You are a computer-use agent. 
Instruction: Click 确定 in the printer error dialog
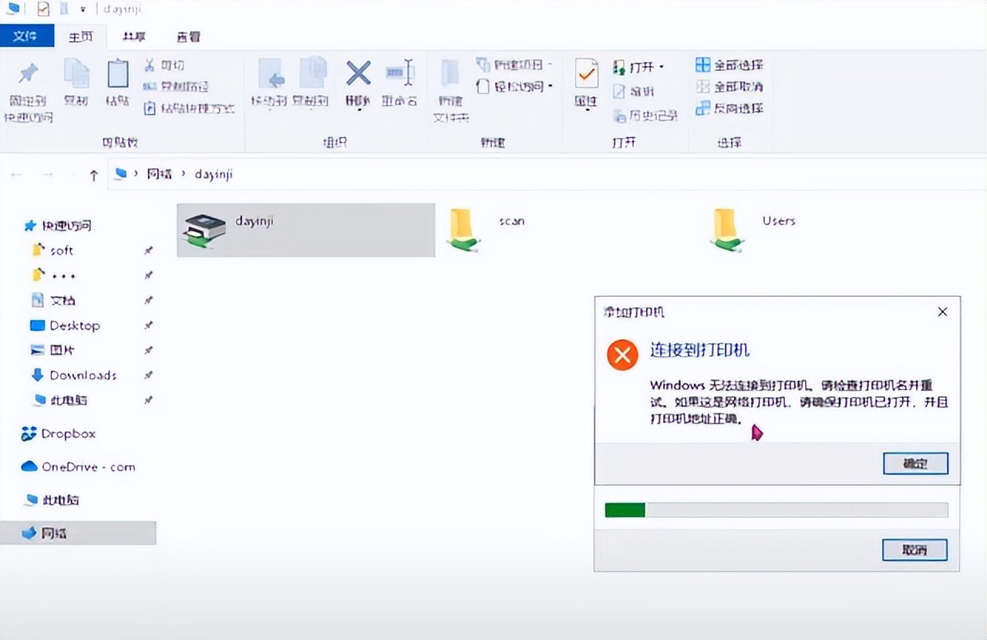click(915, 463)
